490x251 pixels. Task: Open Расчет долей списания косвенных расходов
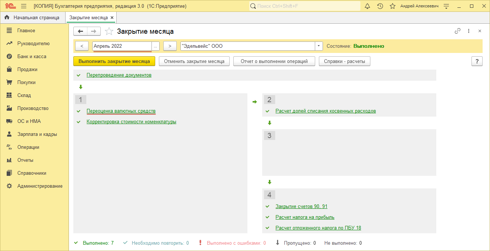click(x=326, y=111)
